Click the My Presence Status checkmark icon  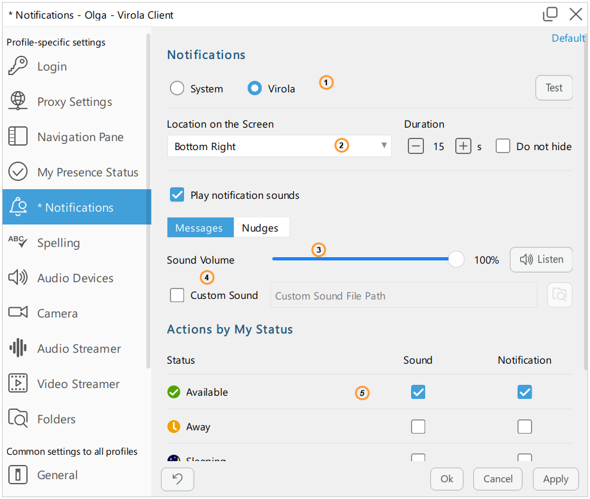click(x=18, y=172)
